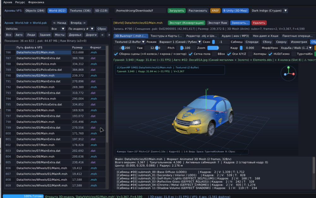The height and width of the screenshot is (198, 316).
Task: Click the XYZ orientation gizmo in viewport
Action: coord(289,73)
